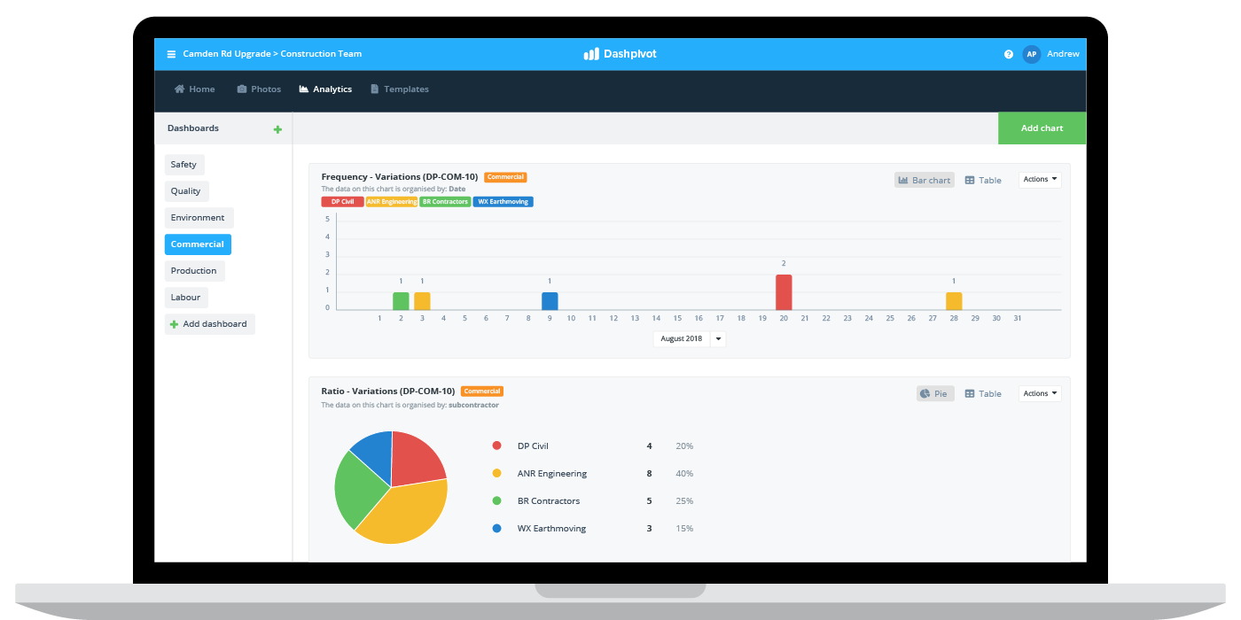Image resolution: width=1241 pixels, height=620 pixels.
Task: Click the red bar on day 20
Action: [x=784, y=292]
